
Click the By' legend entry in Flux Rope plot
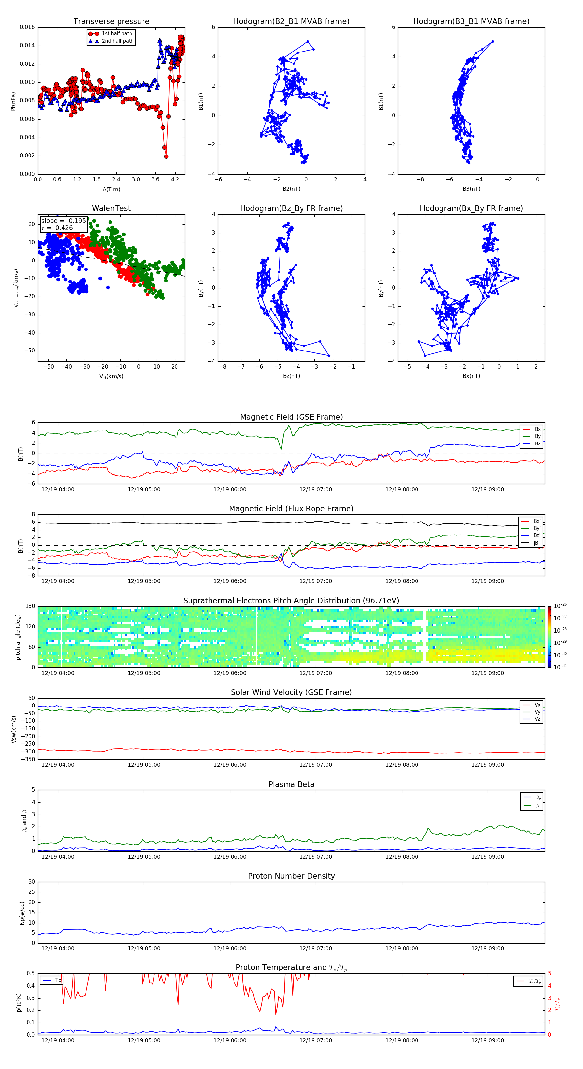pyautogui.click(x=531, y=528)
